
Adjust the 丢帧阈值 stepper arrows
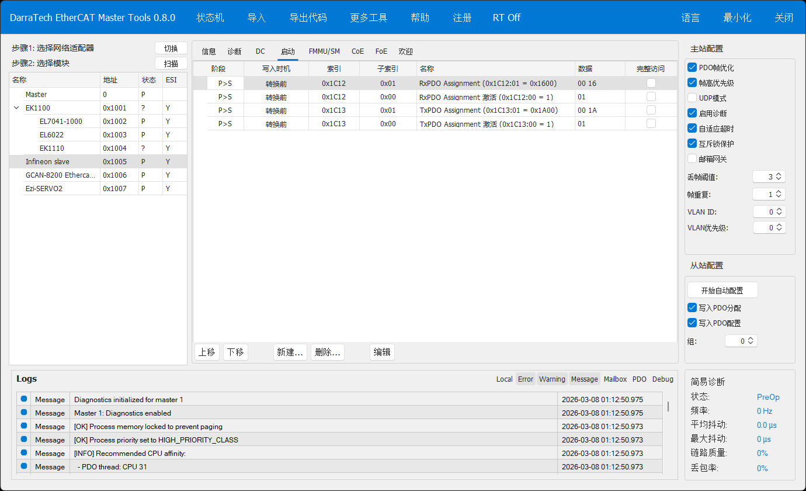point(778,177)
